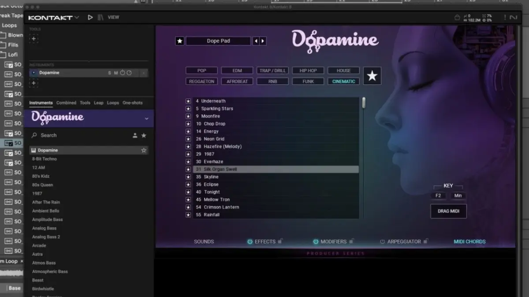Select the HOUSE genre filter
Image resolution: width=529 pixels, height=297 pixels.
(x=343, y=70)
